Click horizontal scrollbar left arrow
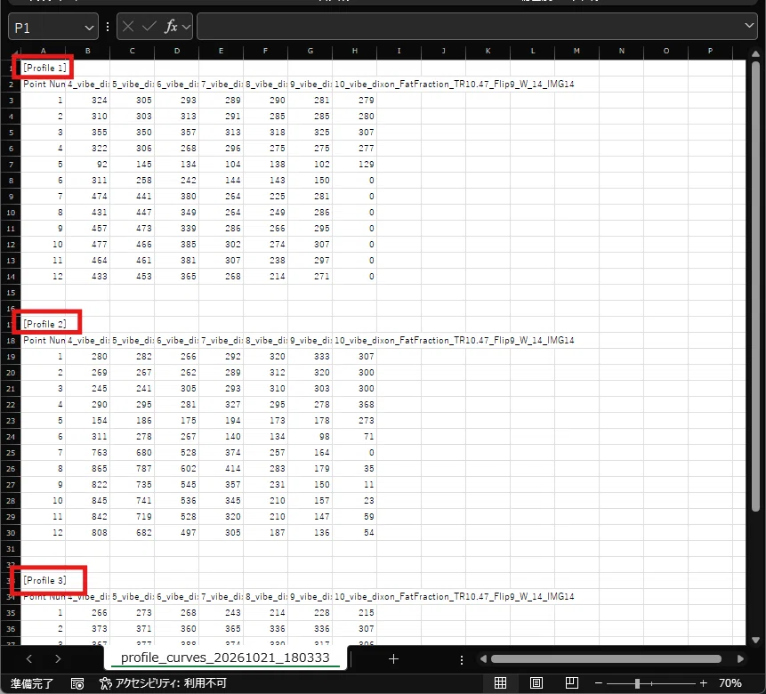The width and height of the screenshot is (766, 694). pos(483,658)
